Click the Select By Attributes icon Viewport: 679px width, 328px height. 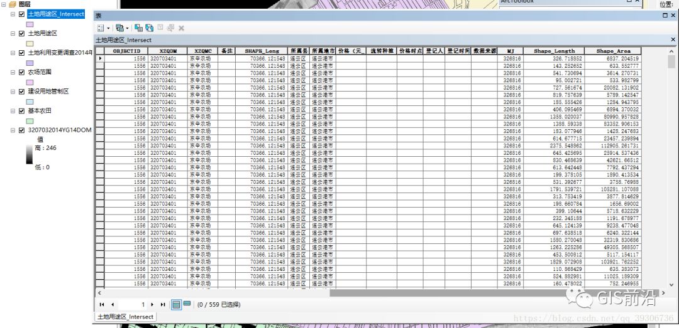(x=138, y=28)
